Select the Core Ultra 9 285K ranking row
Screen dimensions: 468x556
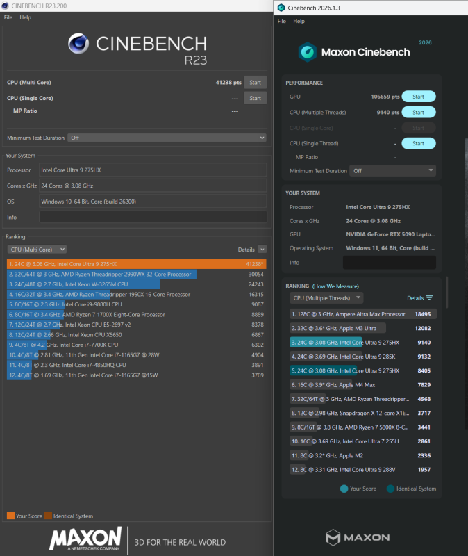coord(362,357)
